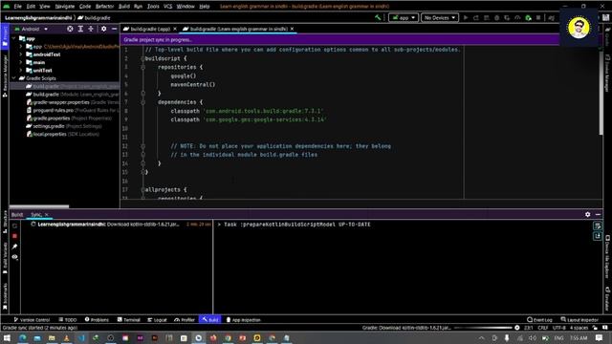
Task: Expand the androidTest folder node
Action: click(21, 54)
